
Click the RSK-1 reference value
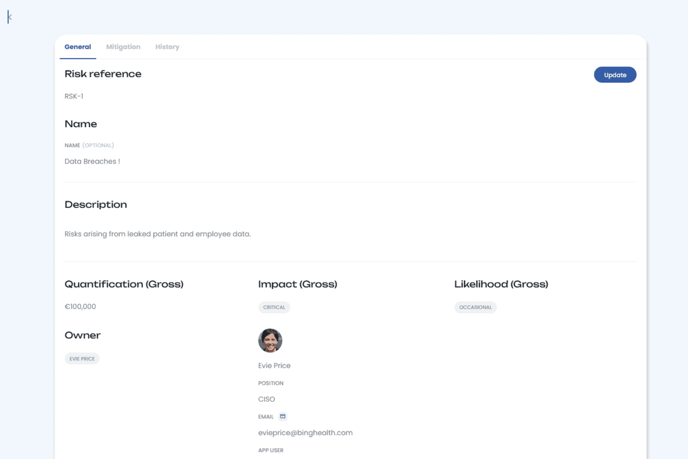[74, 96]
